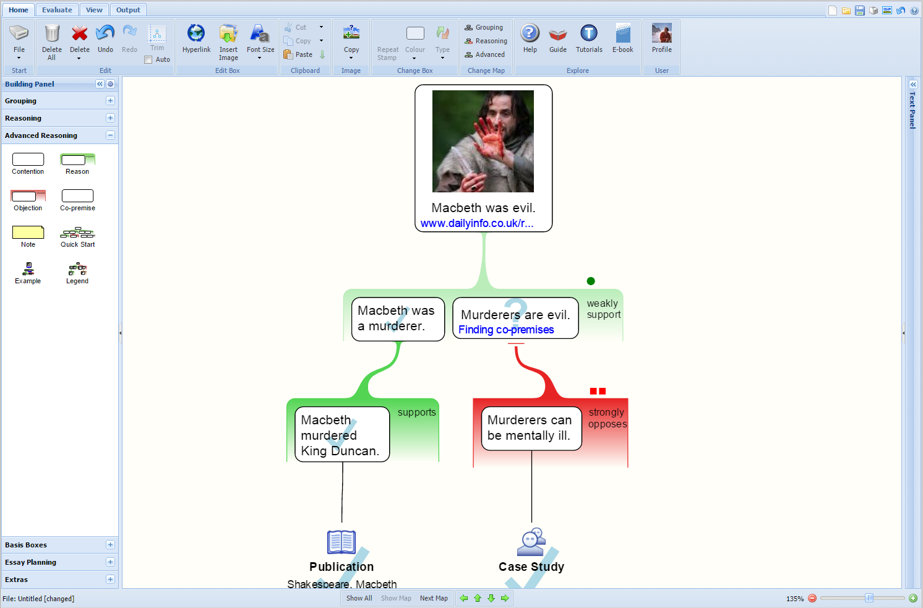Toggle the Auto trim checkbox
Screen dimensions: 923x608
(x=148, y=60)
